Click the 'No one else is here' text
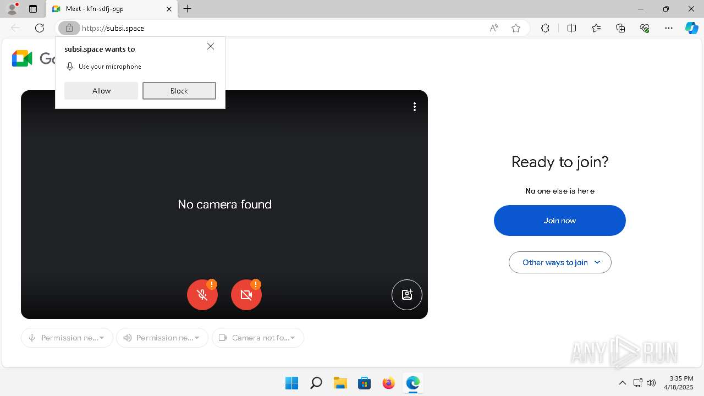The width and height of the screenshot is (704, 396). [560, 191]
